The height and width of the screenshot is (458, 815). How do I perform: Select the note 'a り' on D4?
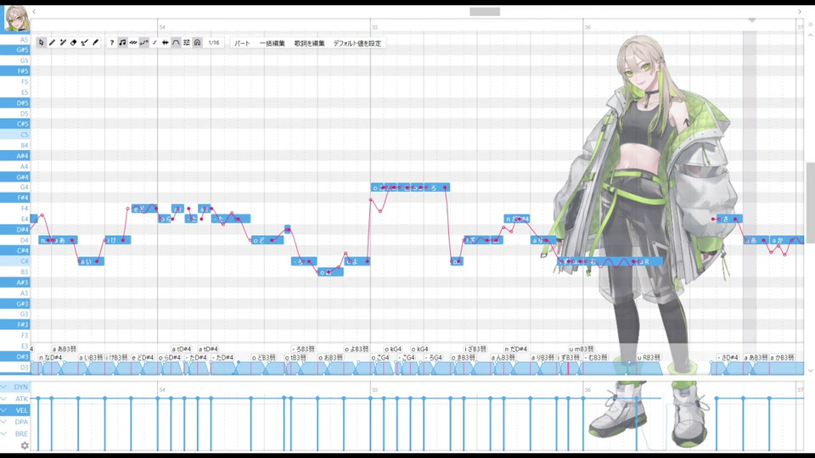coord(543,240)
